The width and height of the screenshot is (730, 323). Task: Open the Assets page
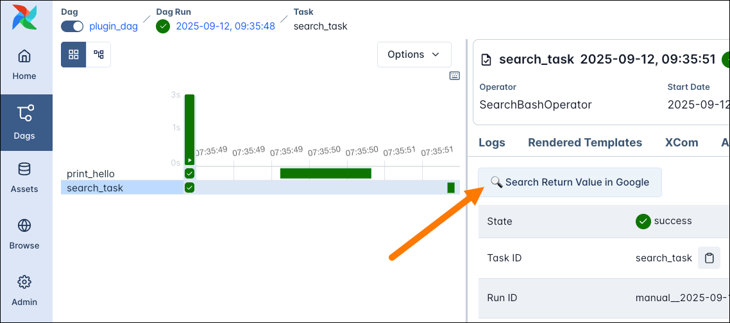(x=24, y=177)
